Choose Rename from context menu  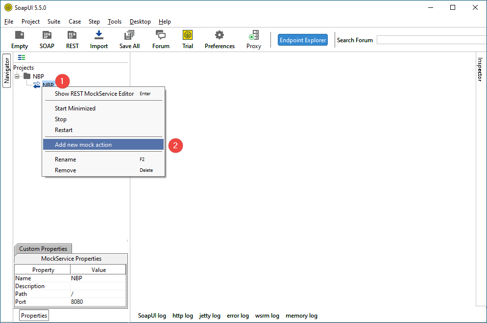tap(103, 160)
